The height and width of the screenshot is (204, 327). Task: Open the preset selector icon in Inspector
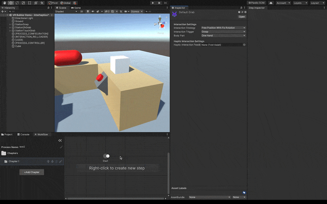(242, 12)
